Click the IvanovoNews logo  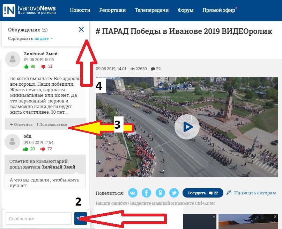29,10
